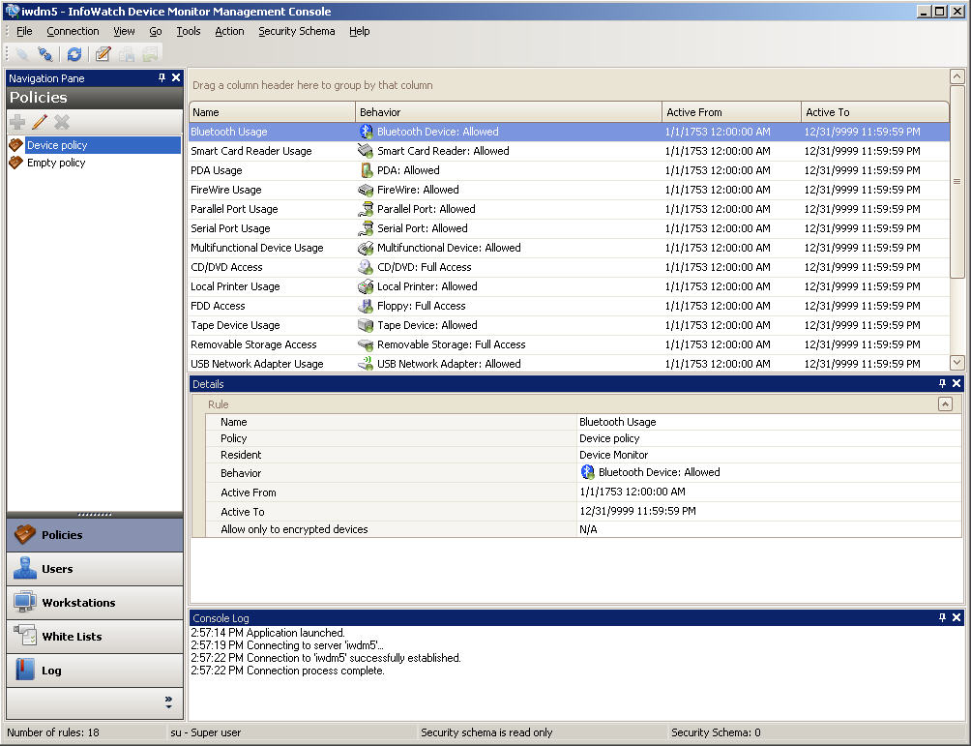Image resolution: width=971 pixels, height=746 pixels.
Task: Click the Empty policy briefcase icon
Action: point(16,163)
